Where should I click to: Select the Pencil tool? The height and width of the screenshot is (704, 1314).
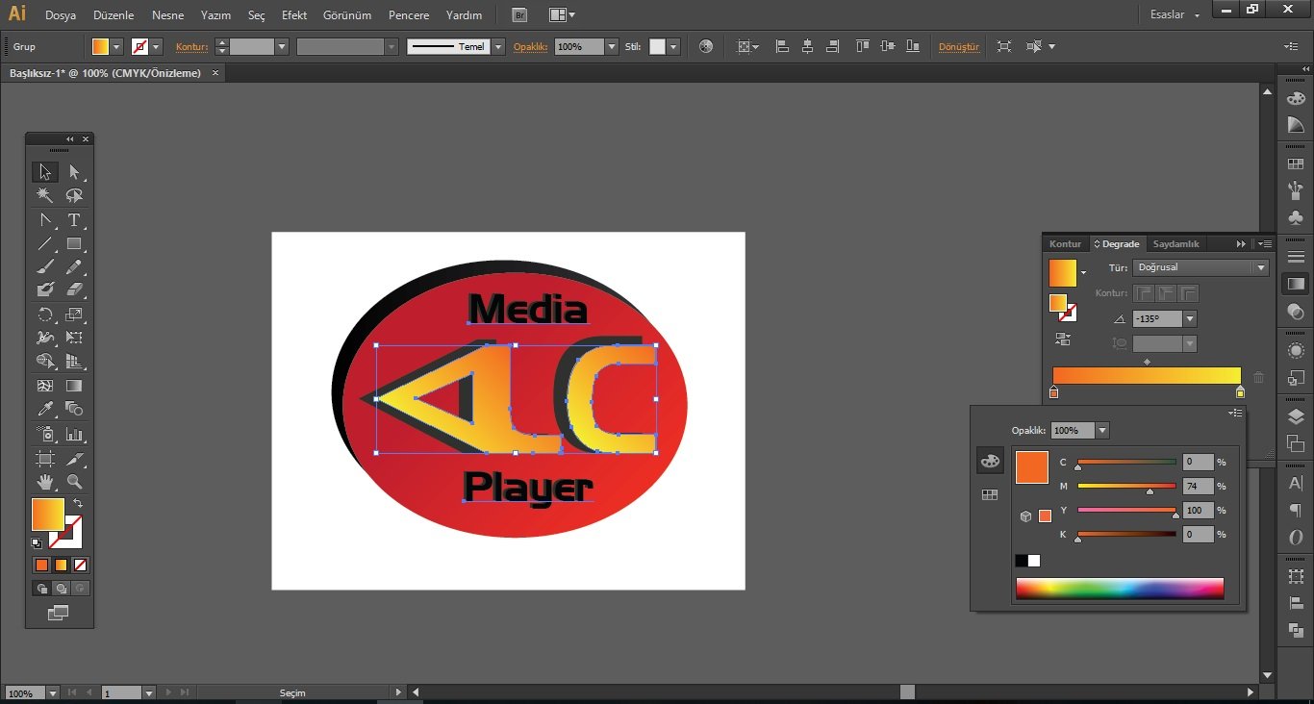[74, 266]
